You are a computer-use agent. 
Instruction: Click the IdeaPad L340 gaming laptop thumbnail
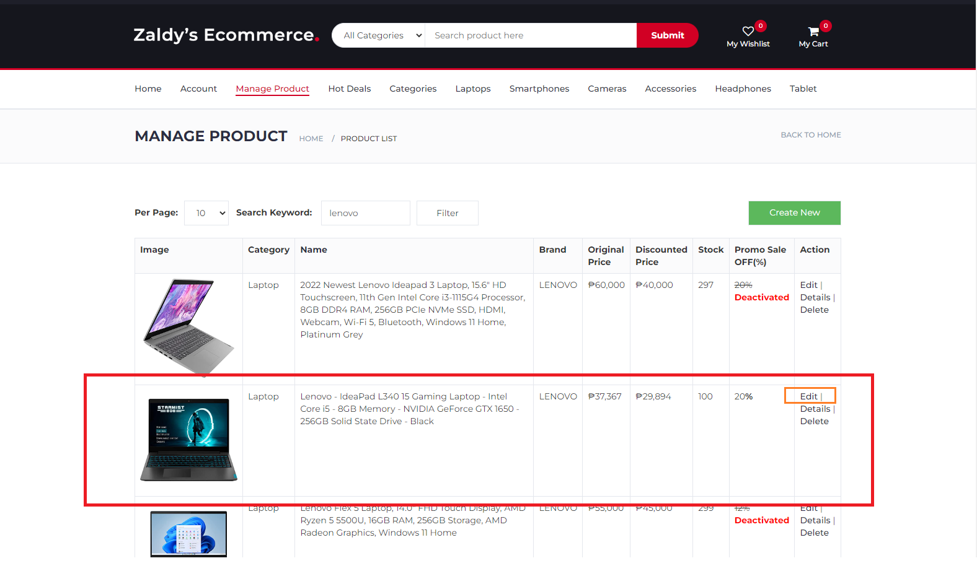(x=189, y=440)
